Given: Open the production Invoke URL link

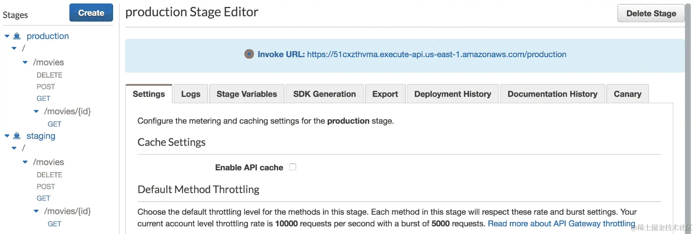Looking at the screenshot, I should 436,54.
